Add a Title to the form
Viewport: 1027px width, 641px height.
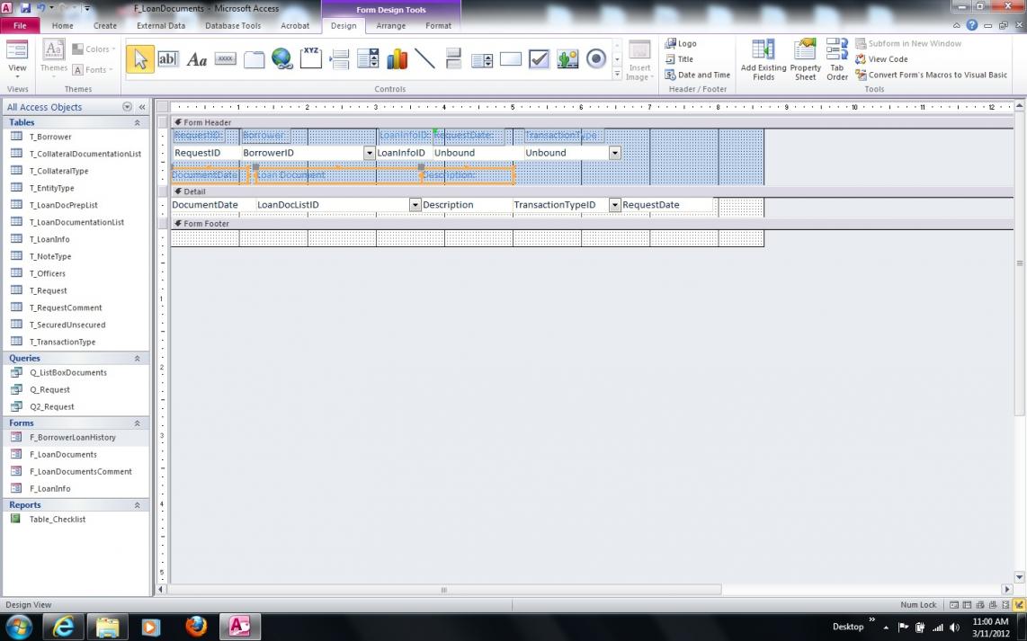[679, 59]
